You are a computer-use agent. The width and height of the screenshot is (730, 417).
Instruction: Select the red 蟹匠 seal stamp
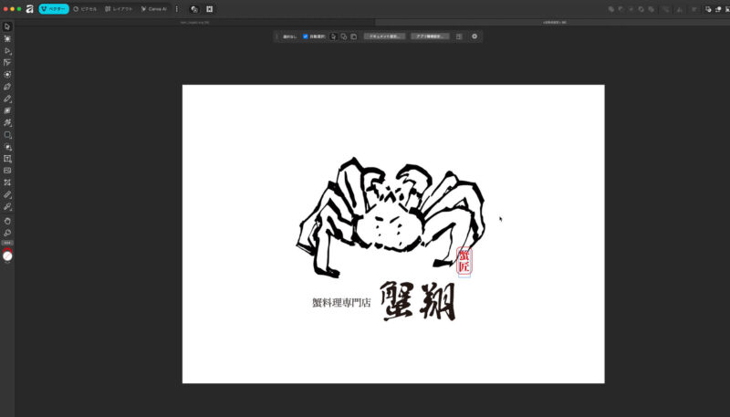[464, 261]
